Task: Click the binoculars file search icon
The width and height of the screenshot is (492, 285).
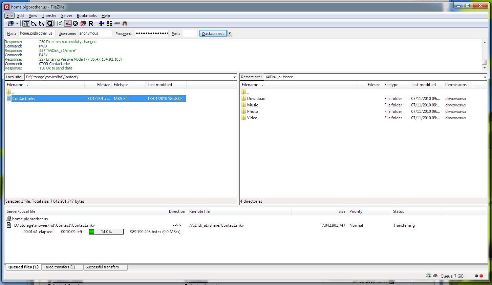Action: point(125,23)
